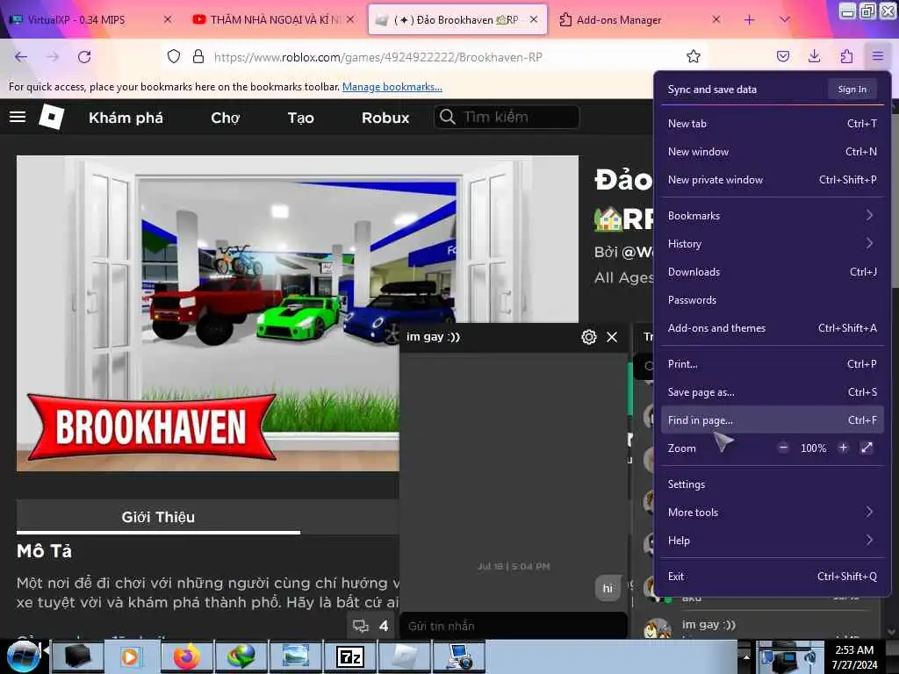Click the Gửi tin nhắn message field
The height and width of the screenshot is (674, 899).
513,626
